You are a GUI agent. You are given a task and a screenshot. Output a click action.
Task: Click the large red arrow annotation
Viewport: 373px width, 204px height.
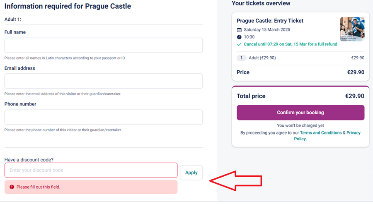[236, 180]
